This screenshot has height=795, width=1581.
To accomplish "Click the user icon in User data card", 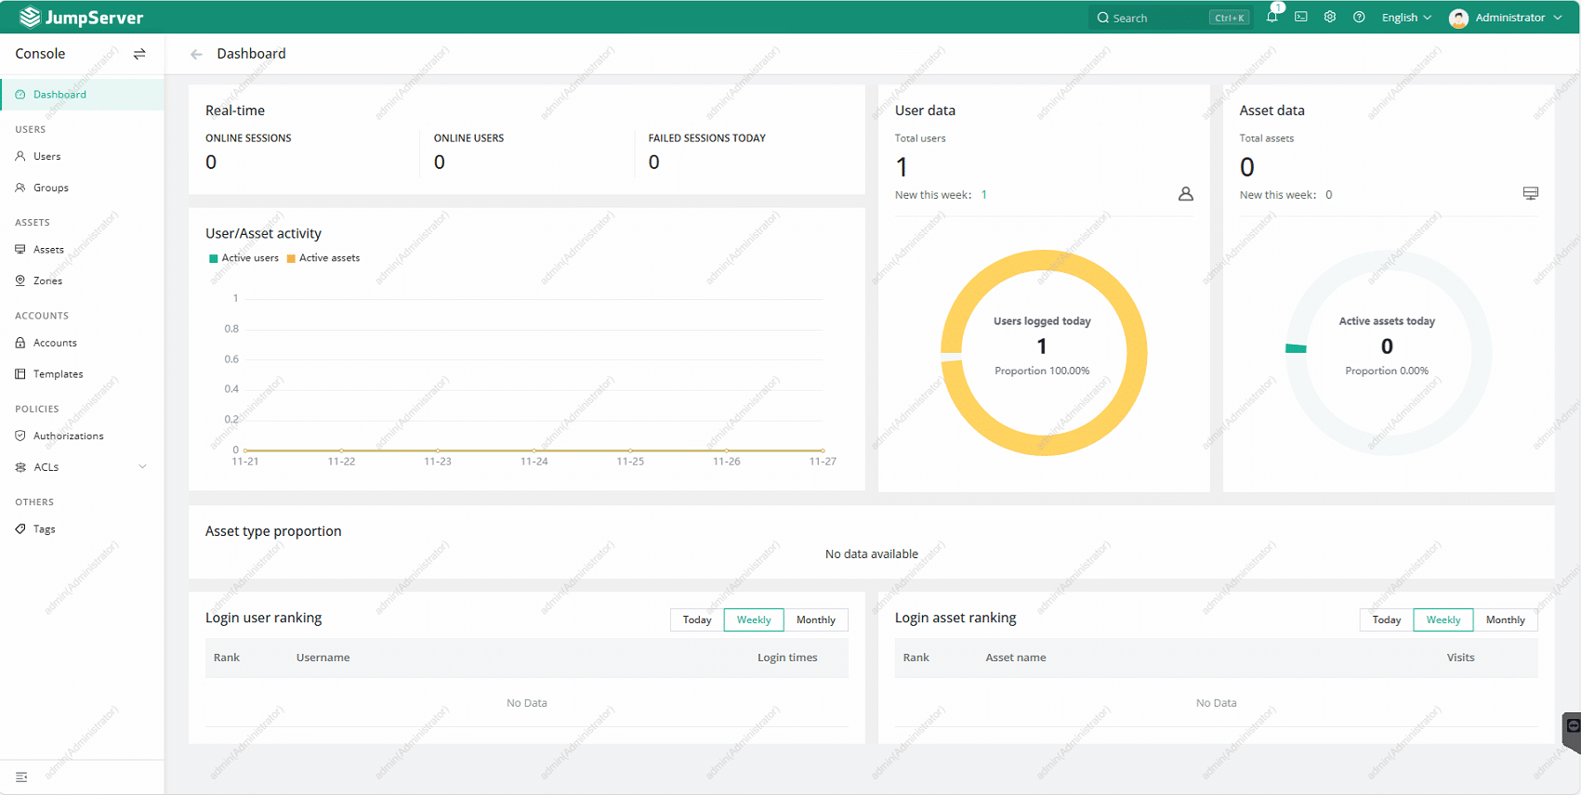I will coord(1185,194).
